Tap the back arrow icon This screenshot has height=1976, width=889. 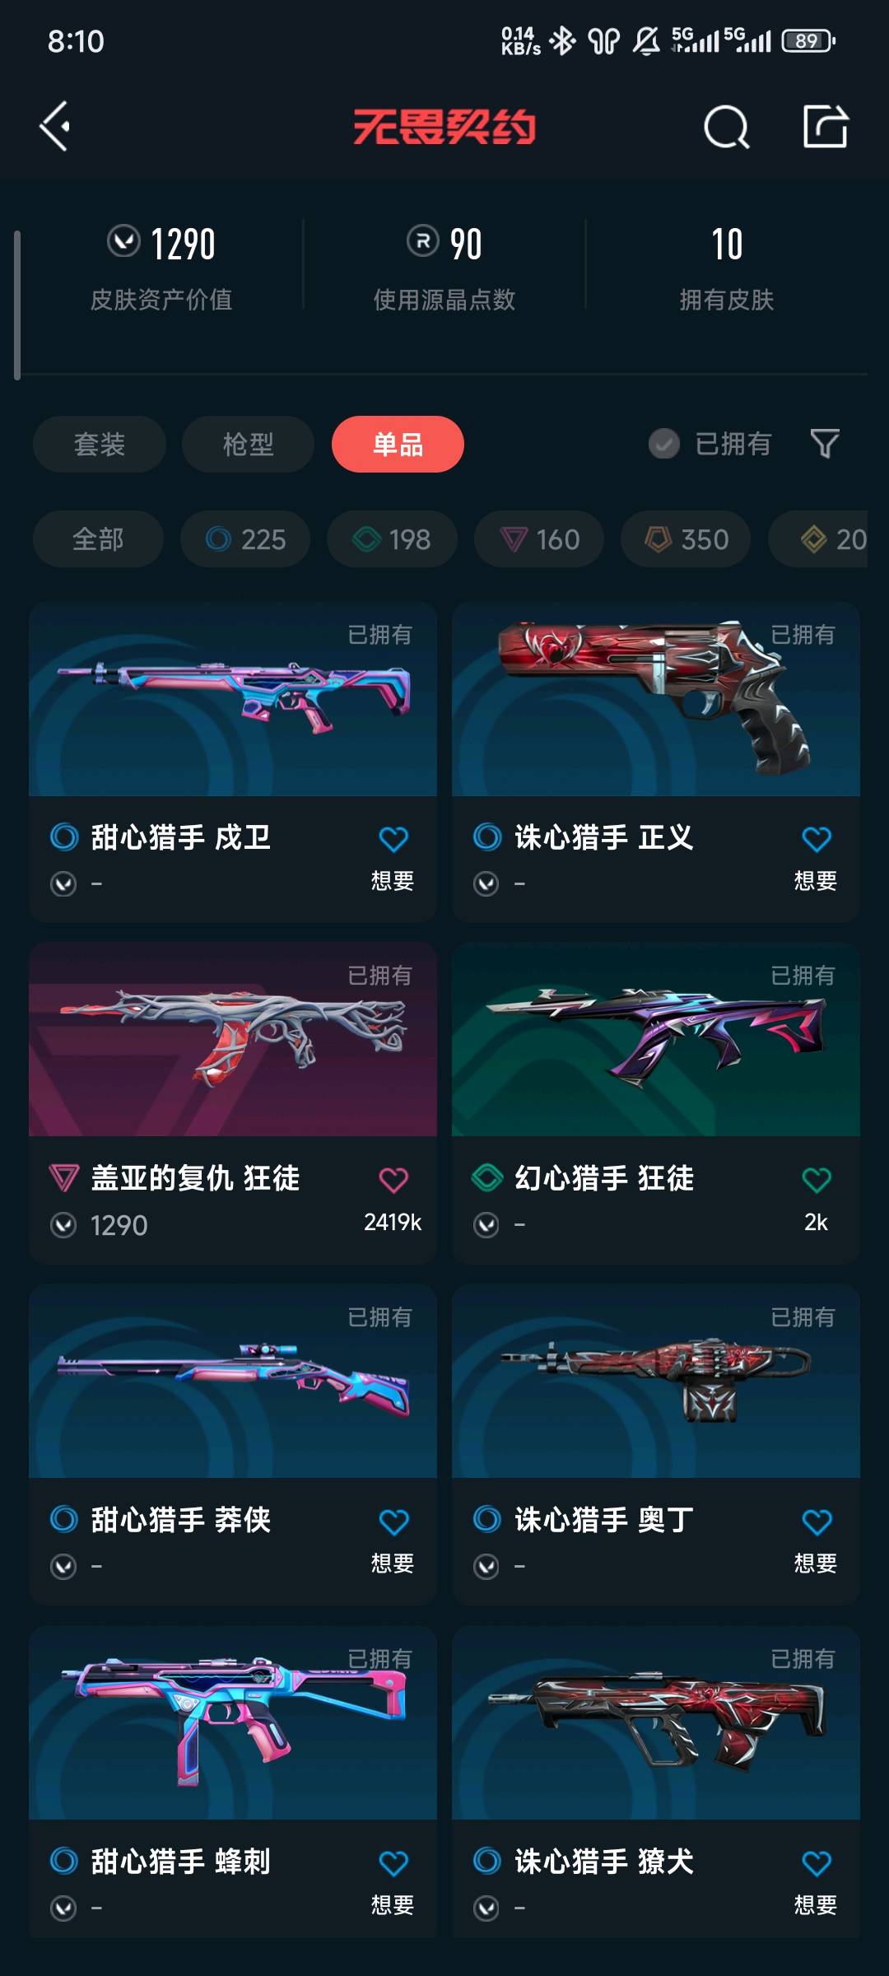(55, 127)
